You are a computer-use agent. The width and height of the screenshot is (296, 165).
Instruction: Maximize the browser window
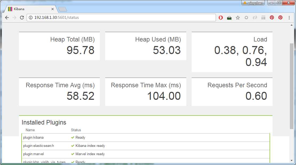click(279, 3)
